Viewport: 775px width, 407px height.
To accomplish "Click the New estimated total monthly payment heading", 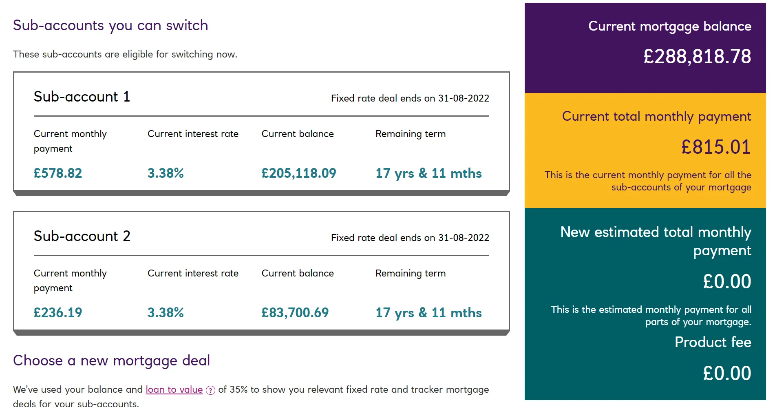I will coord(656,241).
